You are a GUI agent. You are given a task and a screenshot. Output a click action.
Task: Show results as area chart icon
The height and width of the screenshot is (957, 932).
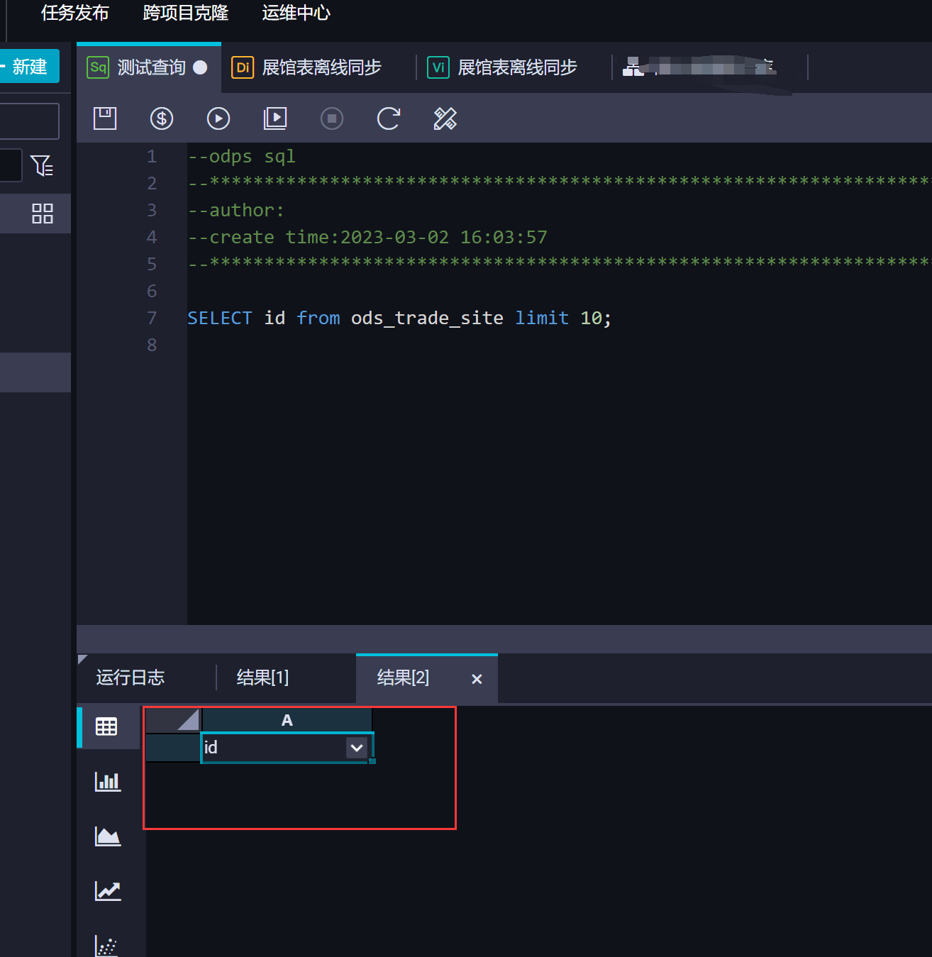point(108,836)
